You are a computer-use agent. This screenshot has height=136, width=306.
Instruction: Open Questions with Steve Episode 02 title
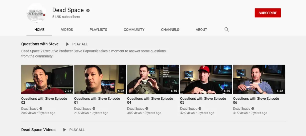click(x=44, y=100)
